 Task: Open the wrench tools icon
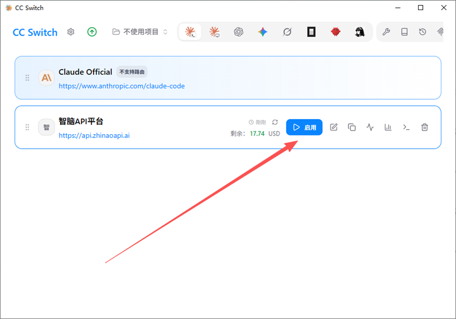[x=386, y=32]
